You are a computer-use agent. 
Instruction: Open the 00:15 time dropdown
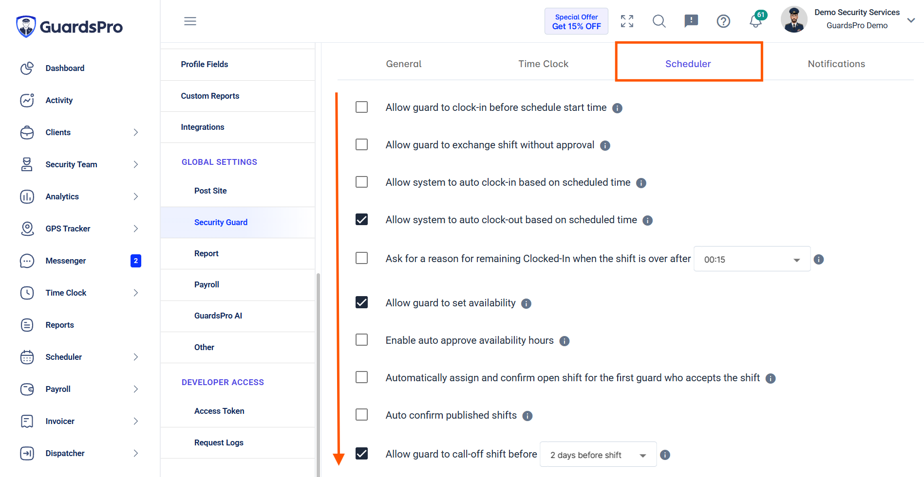point(752,259)
